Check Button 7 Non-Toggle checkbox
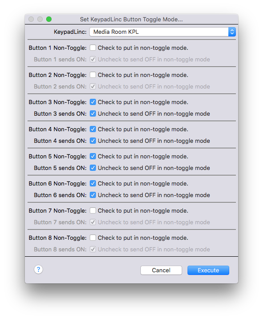The height and width of the screenshot is (319, 263). (93, 210)
